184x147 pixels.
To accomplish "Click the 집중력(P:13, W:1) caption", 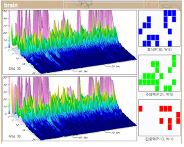I will 159,139.
